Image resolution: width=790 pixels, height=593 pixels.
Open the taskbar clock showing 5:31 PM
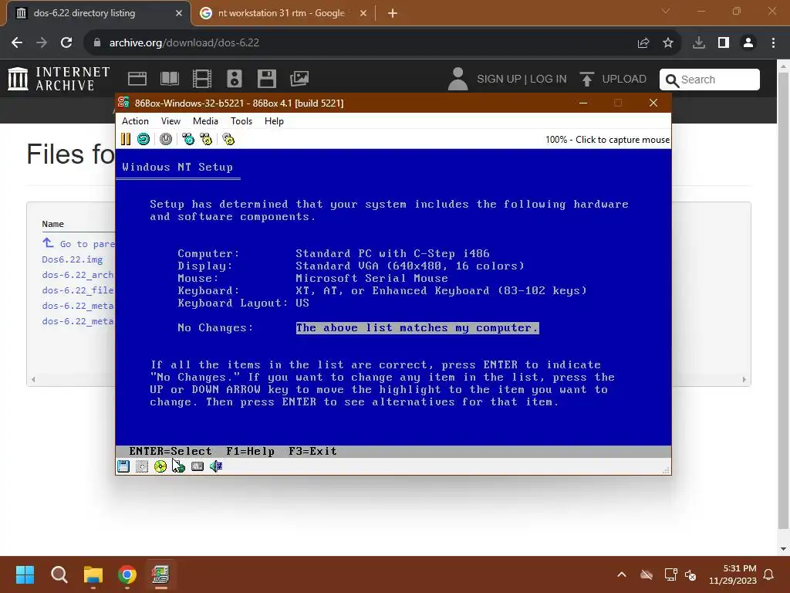point(733,574)
